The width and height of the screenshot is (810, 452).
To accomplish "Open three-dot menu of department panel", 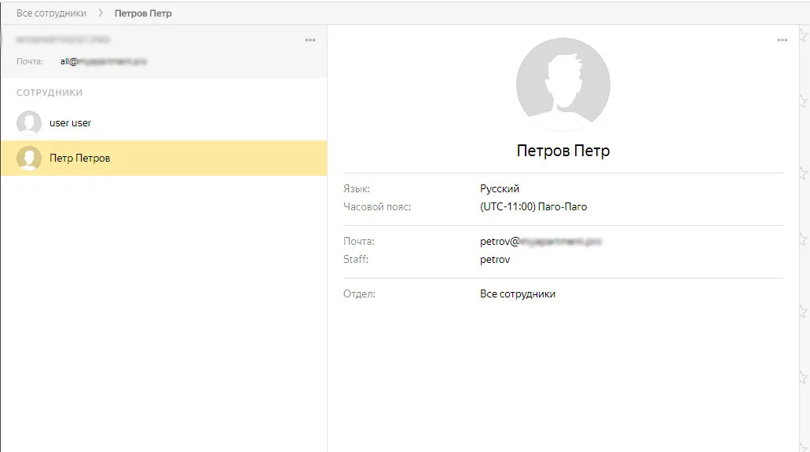I will (x=310, y=40).
